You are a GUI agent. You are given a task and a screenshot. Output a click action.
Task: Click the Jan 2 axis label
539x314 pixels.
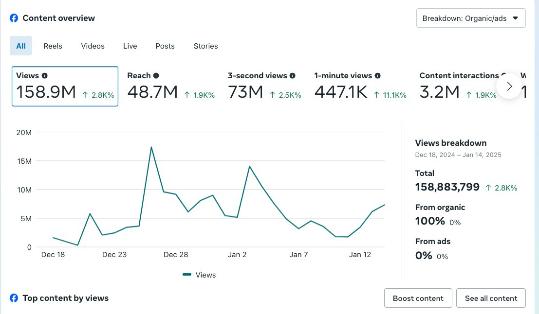coord(237,255)
